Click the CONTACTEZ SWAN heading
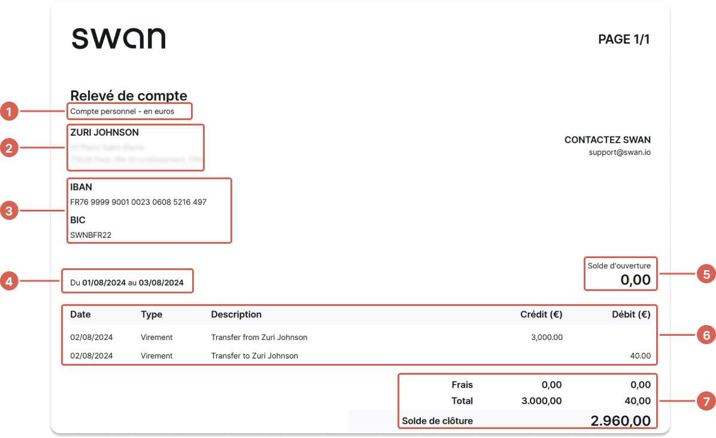 (607, 140)
